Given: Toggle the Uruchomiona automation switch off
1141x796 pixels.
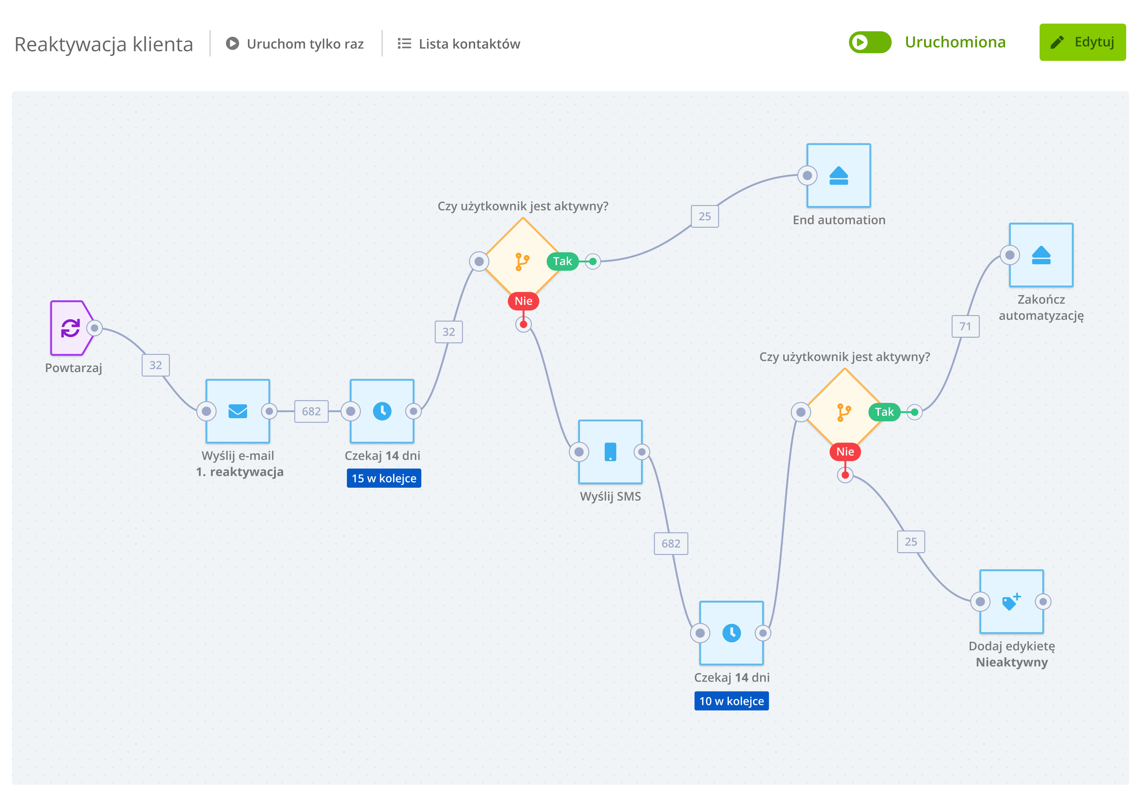Looking at the screenshot, I should click(870, 42).
